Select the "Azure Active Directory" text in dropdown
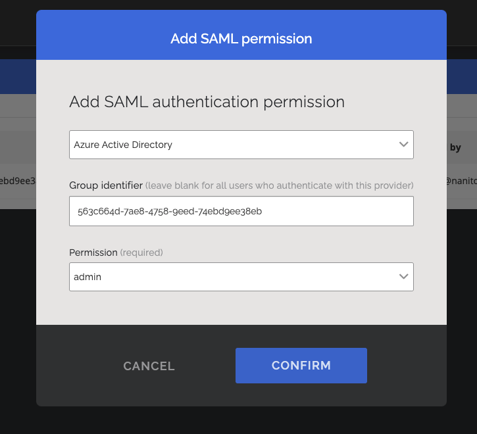 pyautogui.click(x=123, y=145)
